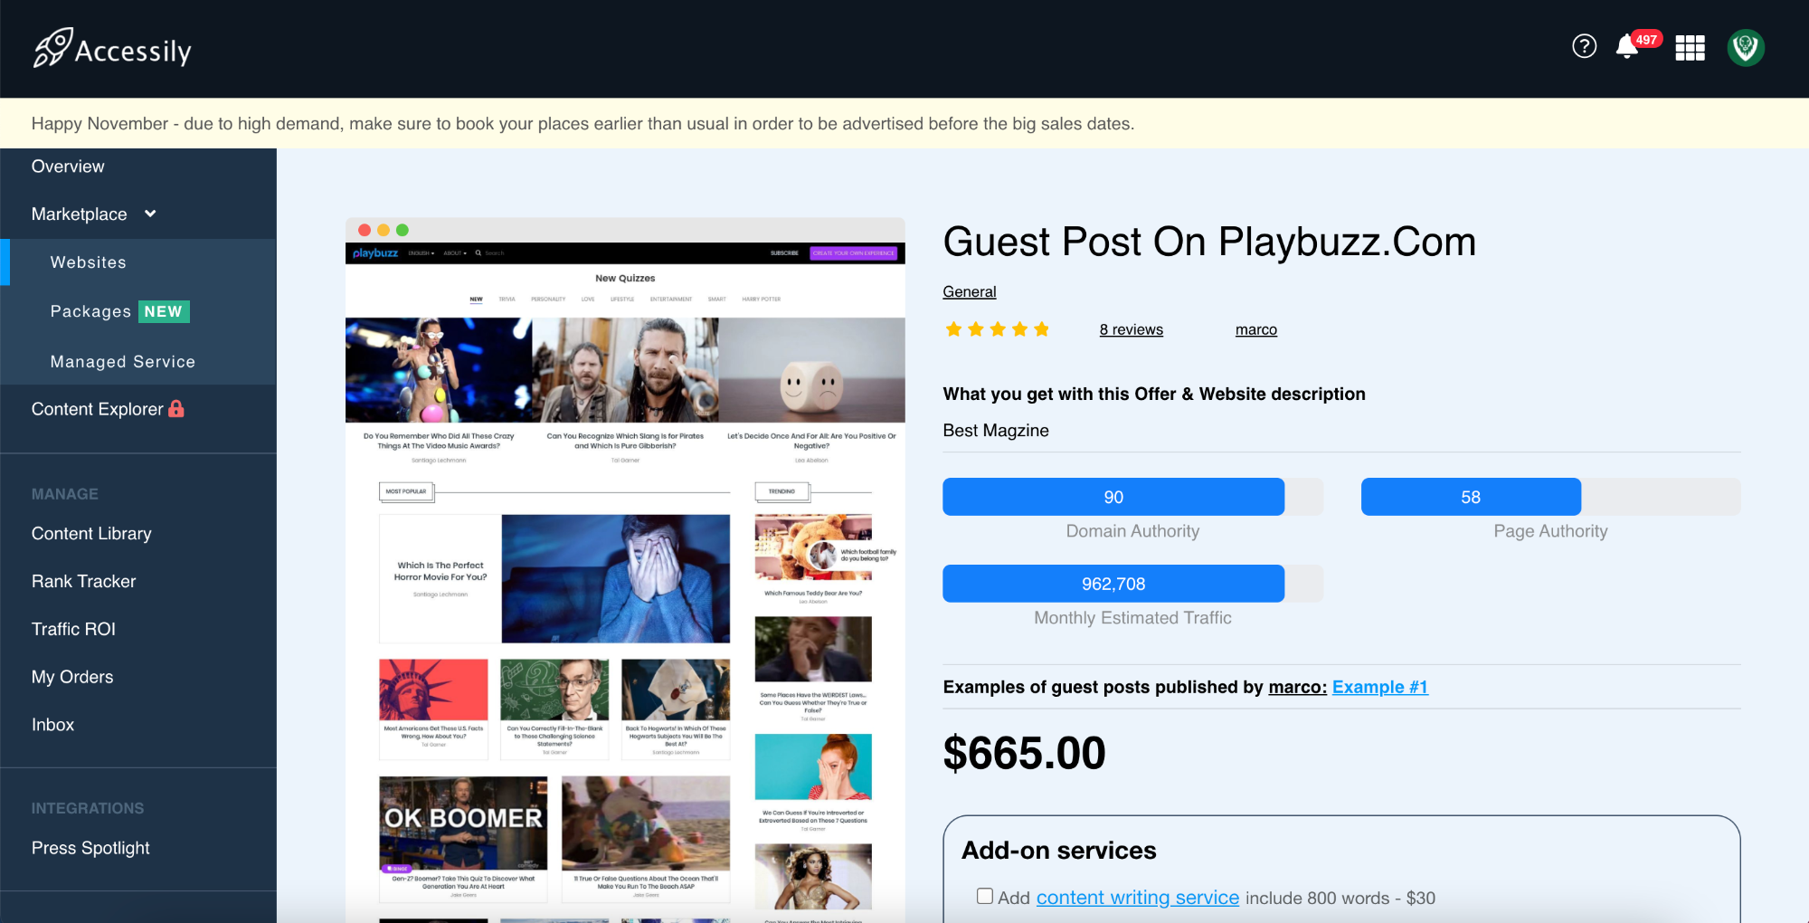The width and height of the screenshot is (1809, 923).
Task: Open the apps grid icon
Action: point(1690,48)
